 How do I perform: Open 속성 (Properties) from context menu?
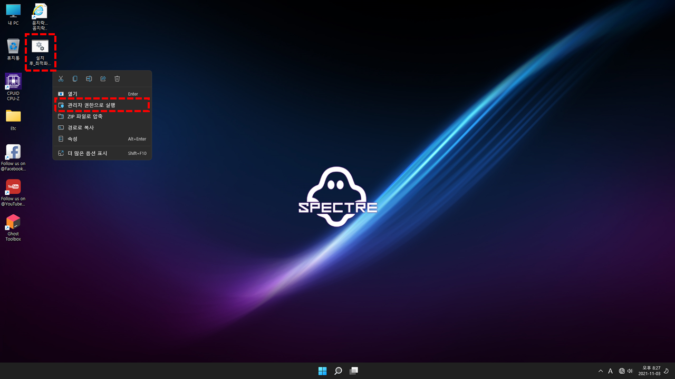(102, 139)
